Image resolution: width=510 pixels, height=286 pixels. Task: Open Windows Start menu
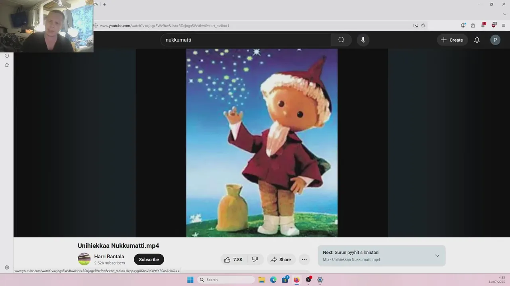coord(190,280)
